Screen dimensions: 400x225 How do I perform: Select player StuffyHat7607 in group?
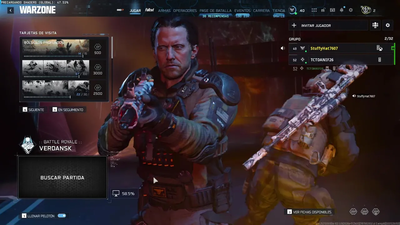(x=341, y=48)
